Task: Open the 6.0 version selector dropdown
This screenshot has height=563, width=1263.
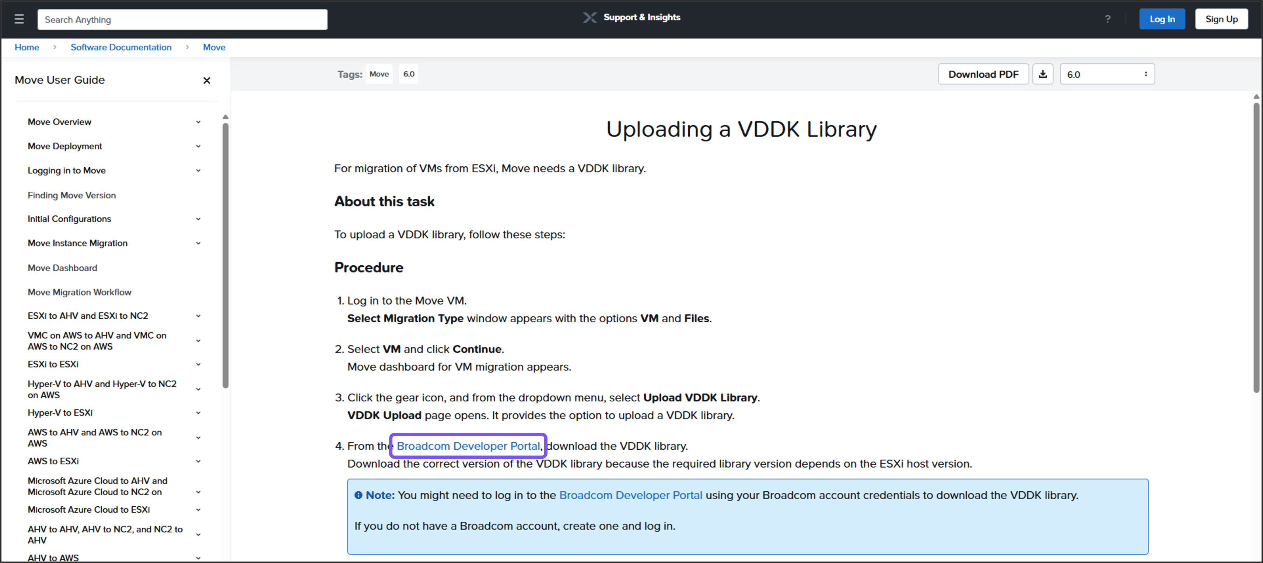Action: click(x=1107, y=74)
